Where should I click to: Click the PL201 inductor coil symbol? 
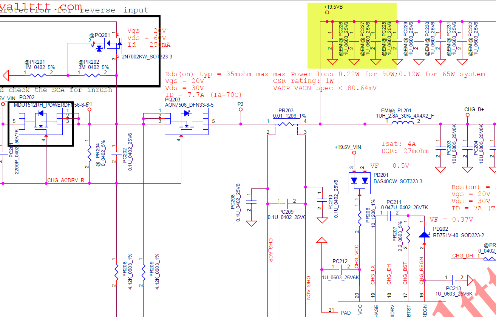tap(403, 123)
